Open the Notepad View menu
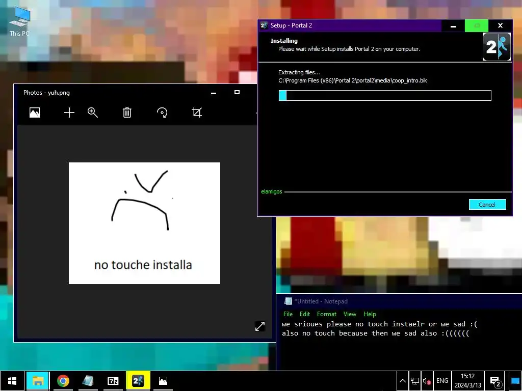The image size is (522, 391). click(x=350, y=314)
